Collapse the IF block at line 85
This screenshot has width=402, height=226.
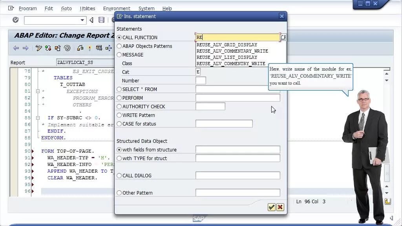38,118
